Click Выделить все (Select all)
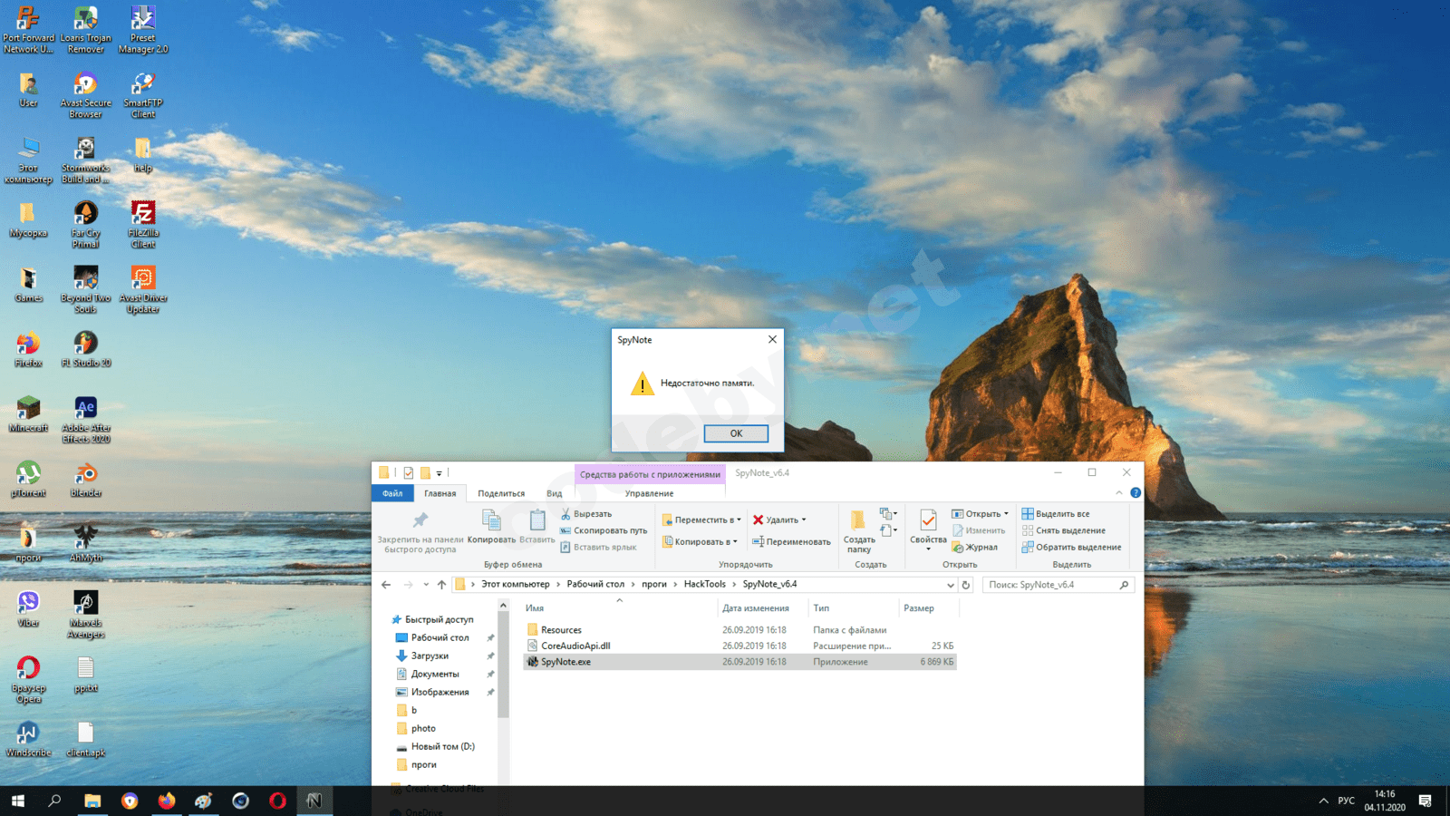 [1062, 514]
